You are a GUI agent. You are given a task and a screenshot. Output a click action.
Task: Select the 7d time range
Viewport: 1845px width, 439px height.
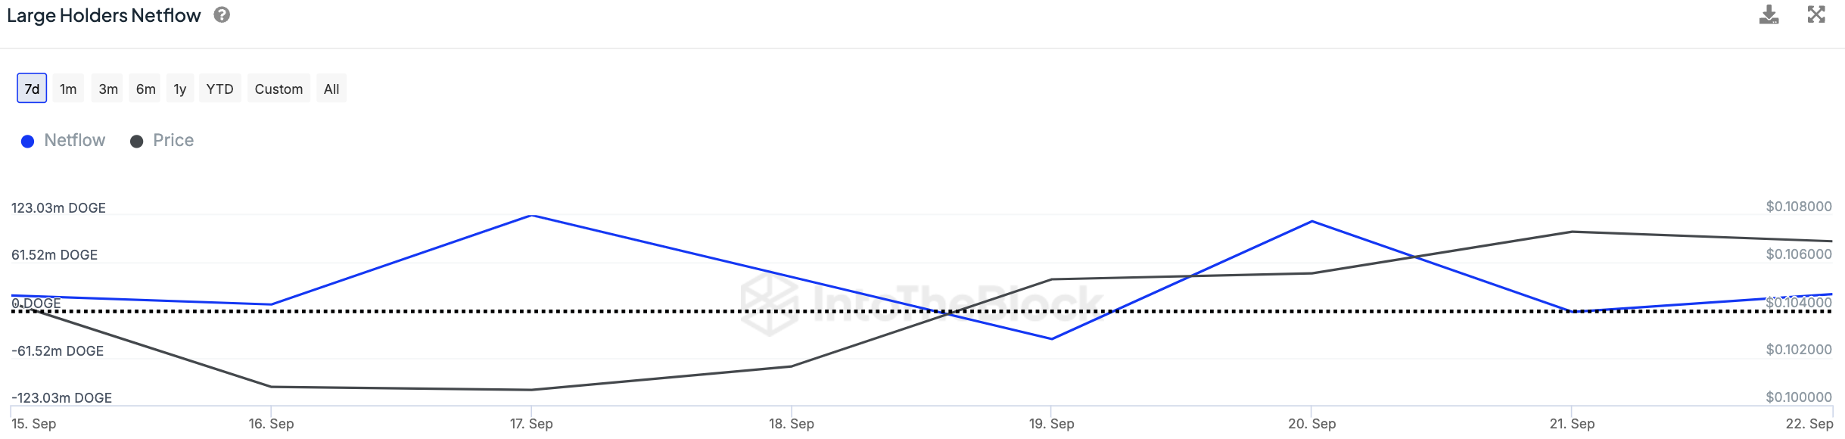[x=32, y=89]
